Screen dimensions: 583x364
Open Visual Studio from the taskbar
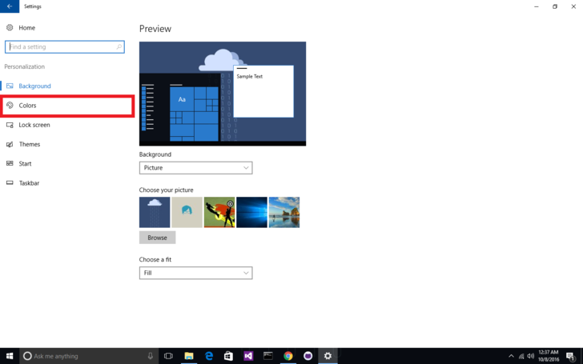point(248,356)
